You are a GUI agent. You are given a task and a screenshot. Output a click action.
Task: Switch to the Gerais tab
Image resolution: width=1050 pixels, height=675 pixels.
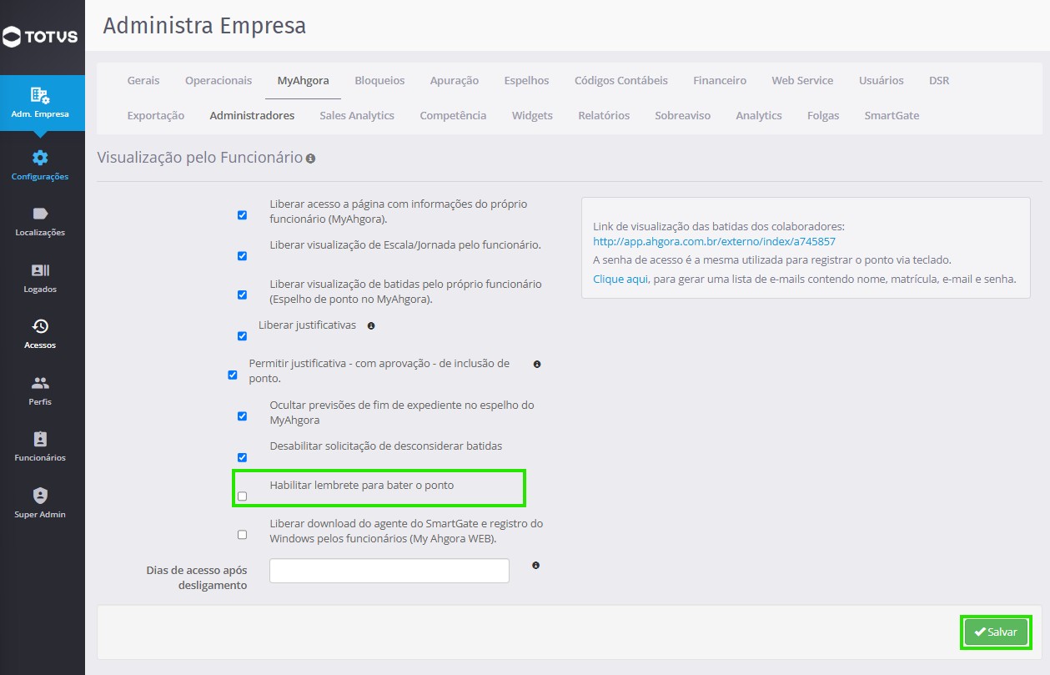tap(143, 81)
